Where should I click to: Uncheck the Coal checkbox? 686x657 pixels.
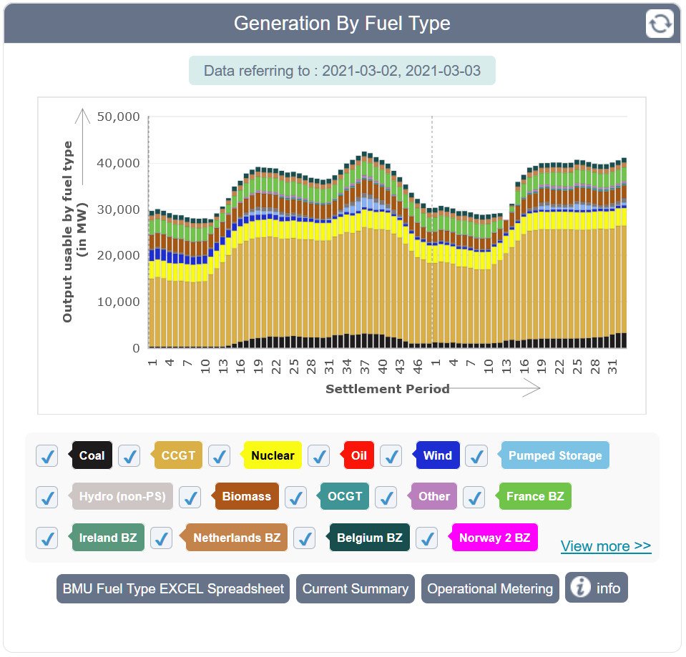click(x=46, y=456)
